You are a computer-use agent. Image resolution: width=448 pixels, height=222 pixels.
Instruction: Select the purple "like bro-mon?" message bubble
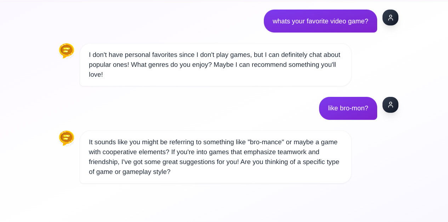[x=348, y=108]
